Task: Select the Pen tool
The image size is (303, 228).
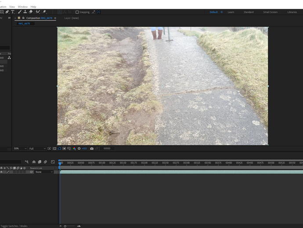Action: [7, 12]
